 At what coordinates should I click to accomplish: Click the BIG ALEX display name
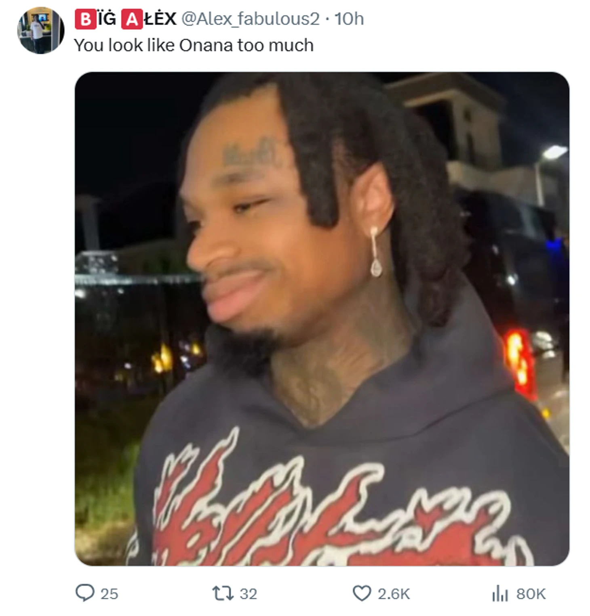(x=126, y=19)
